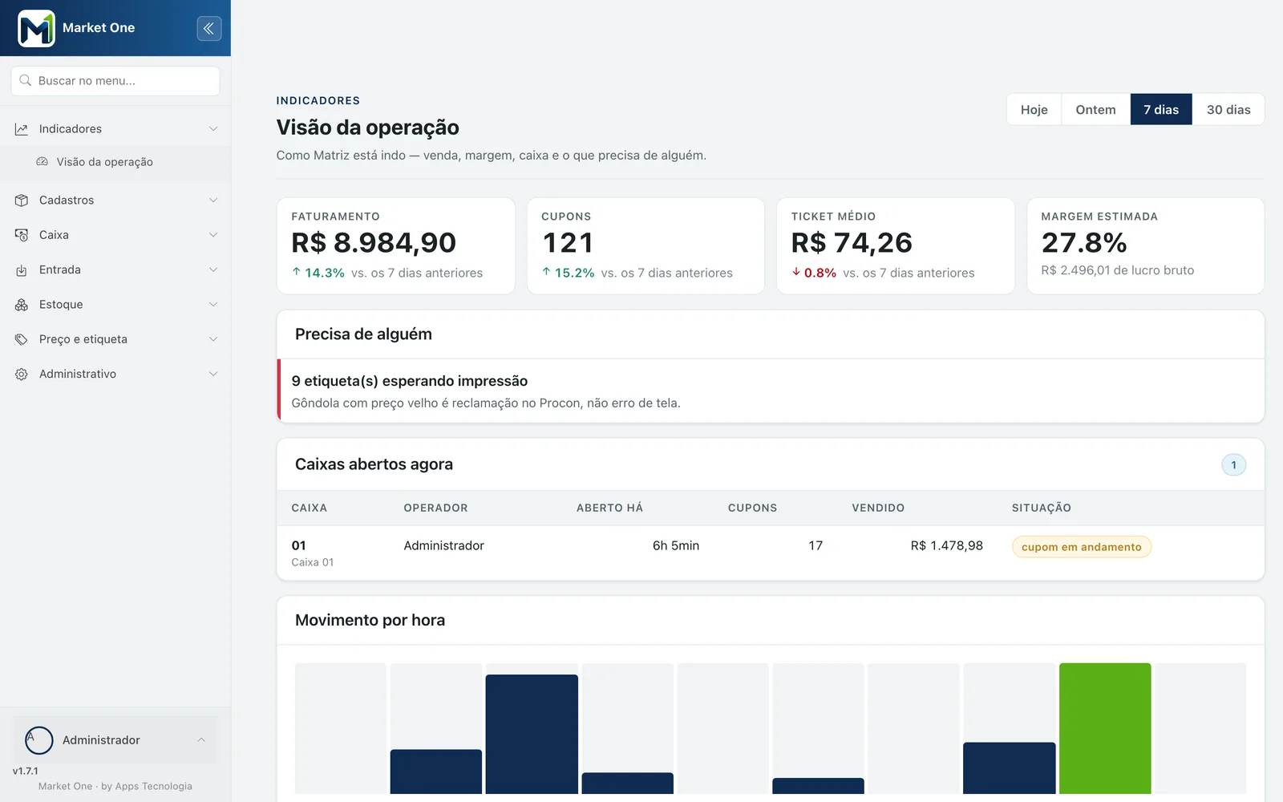Select the Hoje period tab

coord(1034,110)
